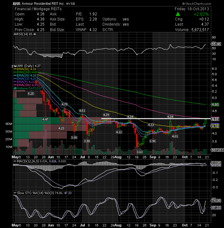The height and width of the screenshot is (228, 224).
Task: Click the Armour Residential REIT Inc. name
Action: [43, 4]
